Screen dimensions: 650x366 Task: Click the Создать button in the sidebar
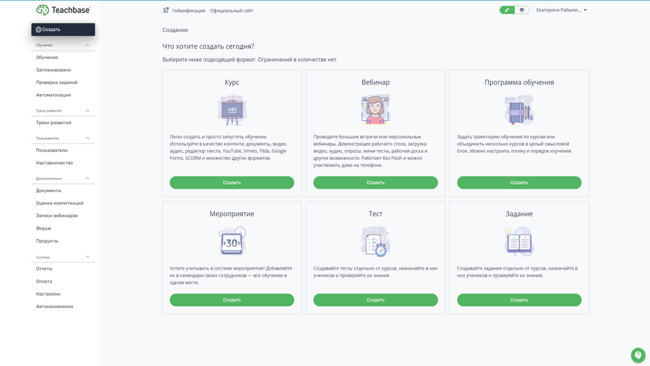coord(63,29)
